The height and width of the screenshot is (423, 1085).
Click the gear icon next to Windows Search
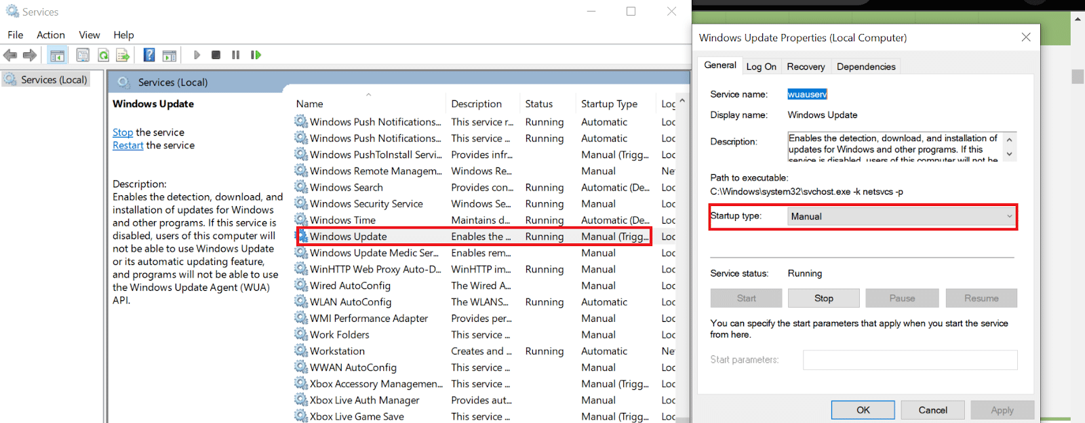[x=301, y=187]
